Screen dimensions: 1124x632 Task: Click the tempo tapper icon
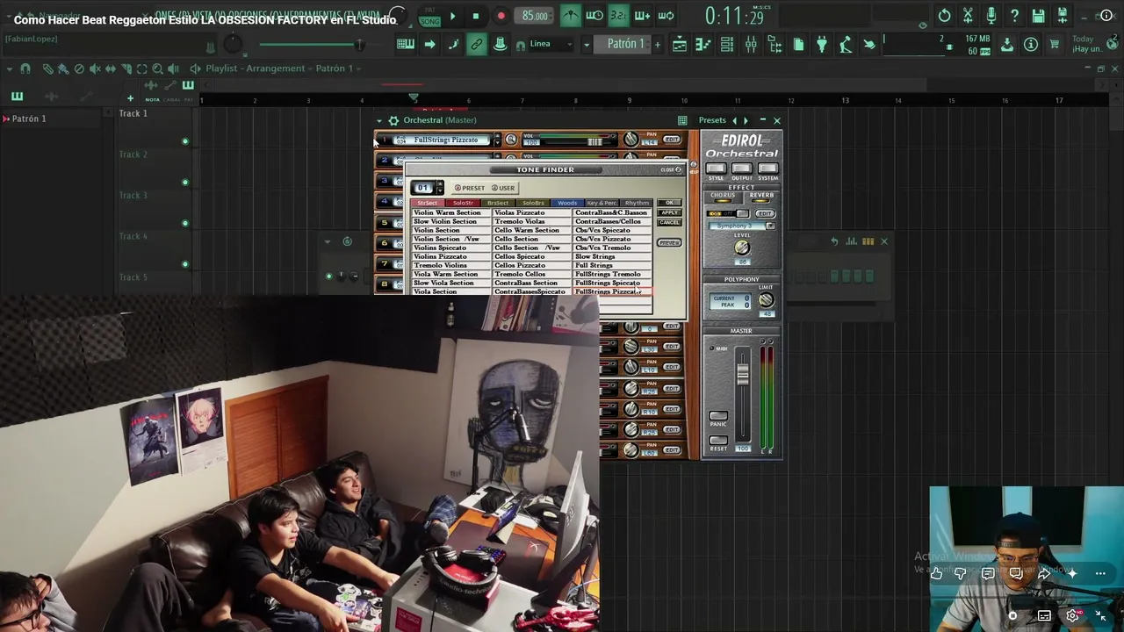tap(846, 45)
